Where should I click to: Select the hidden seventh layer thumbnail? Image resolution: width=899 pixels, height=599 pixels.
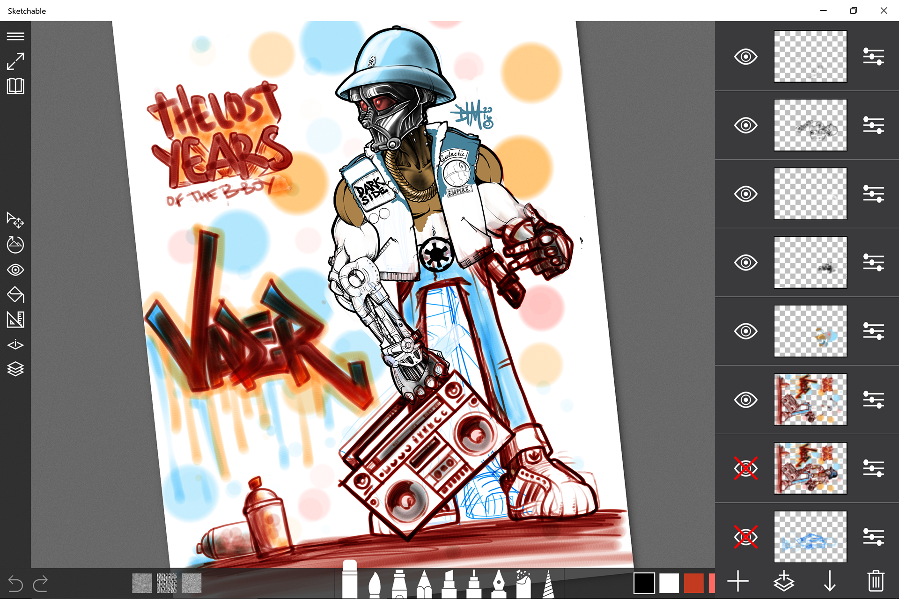point(811,468)
